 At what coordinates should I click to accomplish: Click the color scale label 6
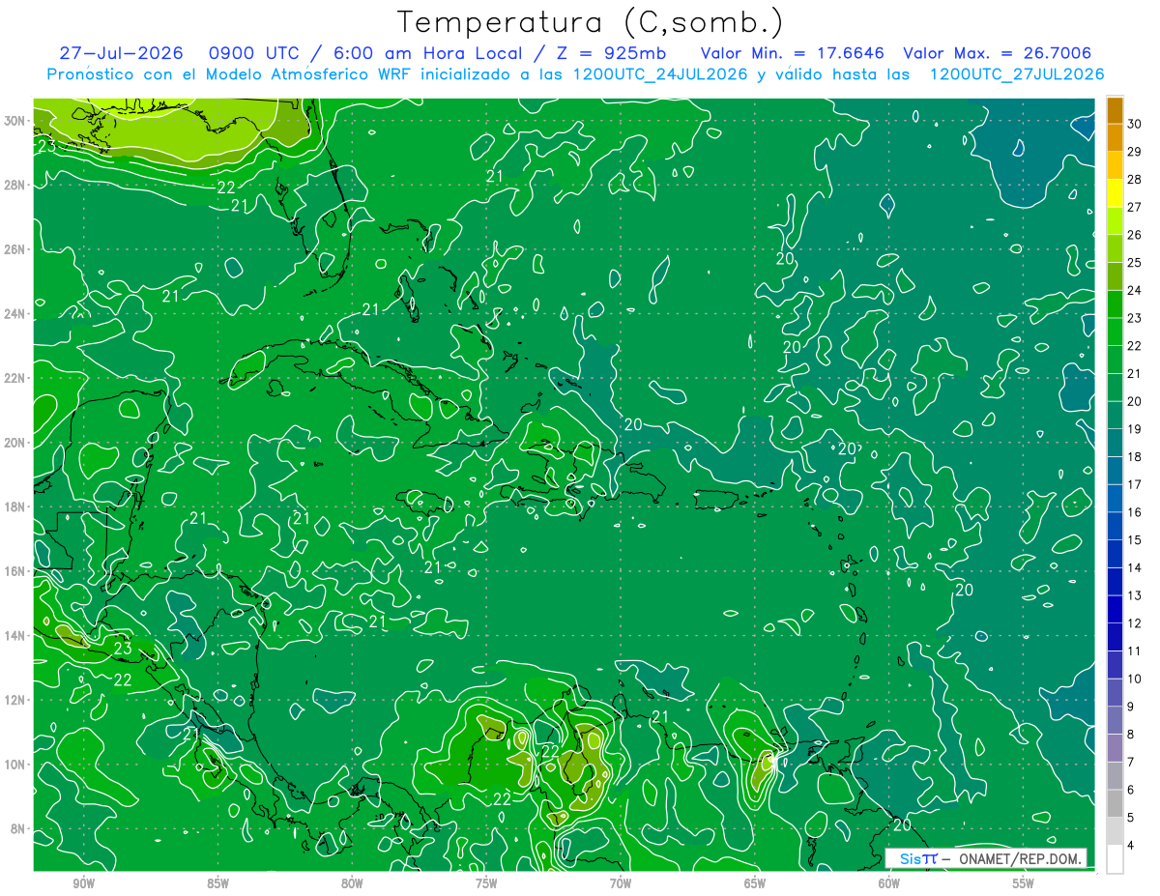(1132, 790)
